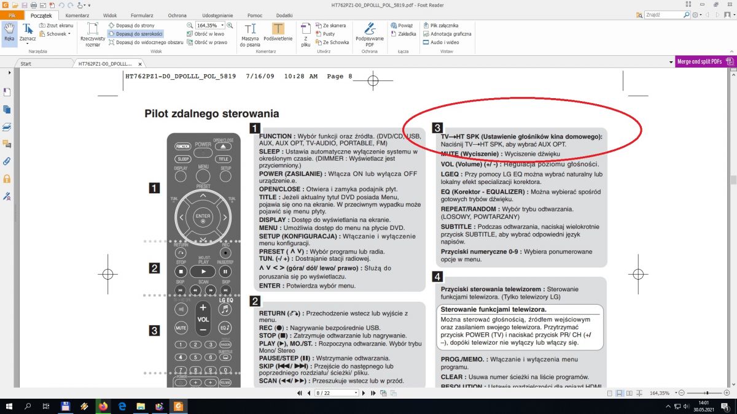
Task: Rotate view with Obróć w prawo
Action: coord(207,42)
